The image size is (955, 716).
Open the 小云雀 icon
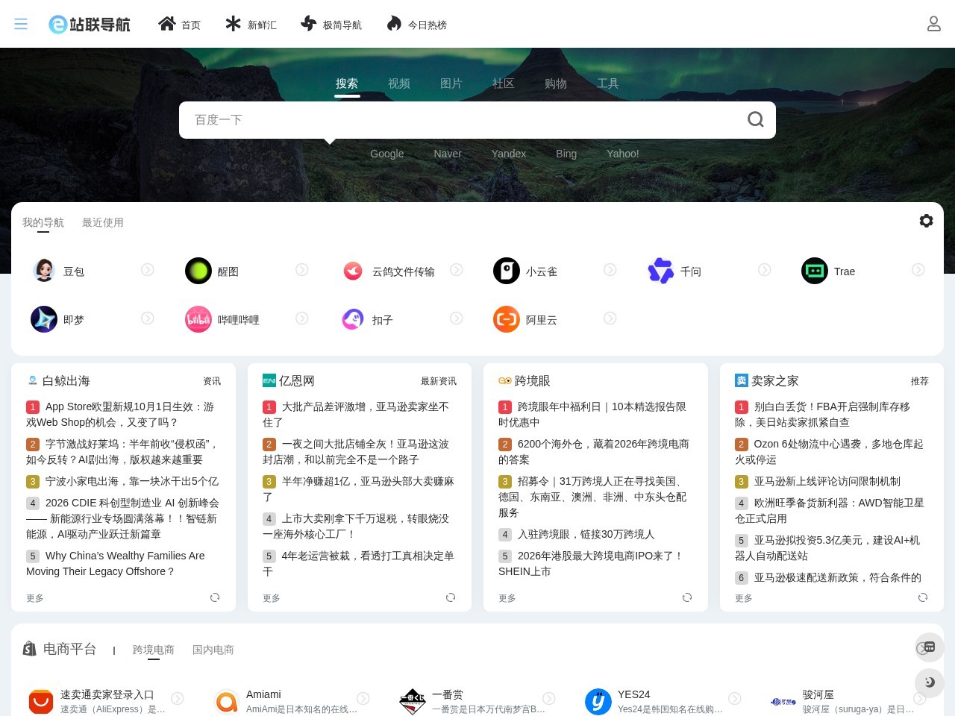[x=507, y=271]
